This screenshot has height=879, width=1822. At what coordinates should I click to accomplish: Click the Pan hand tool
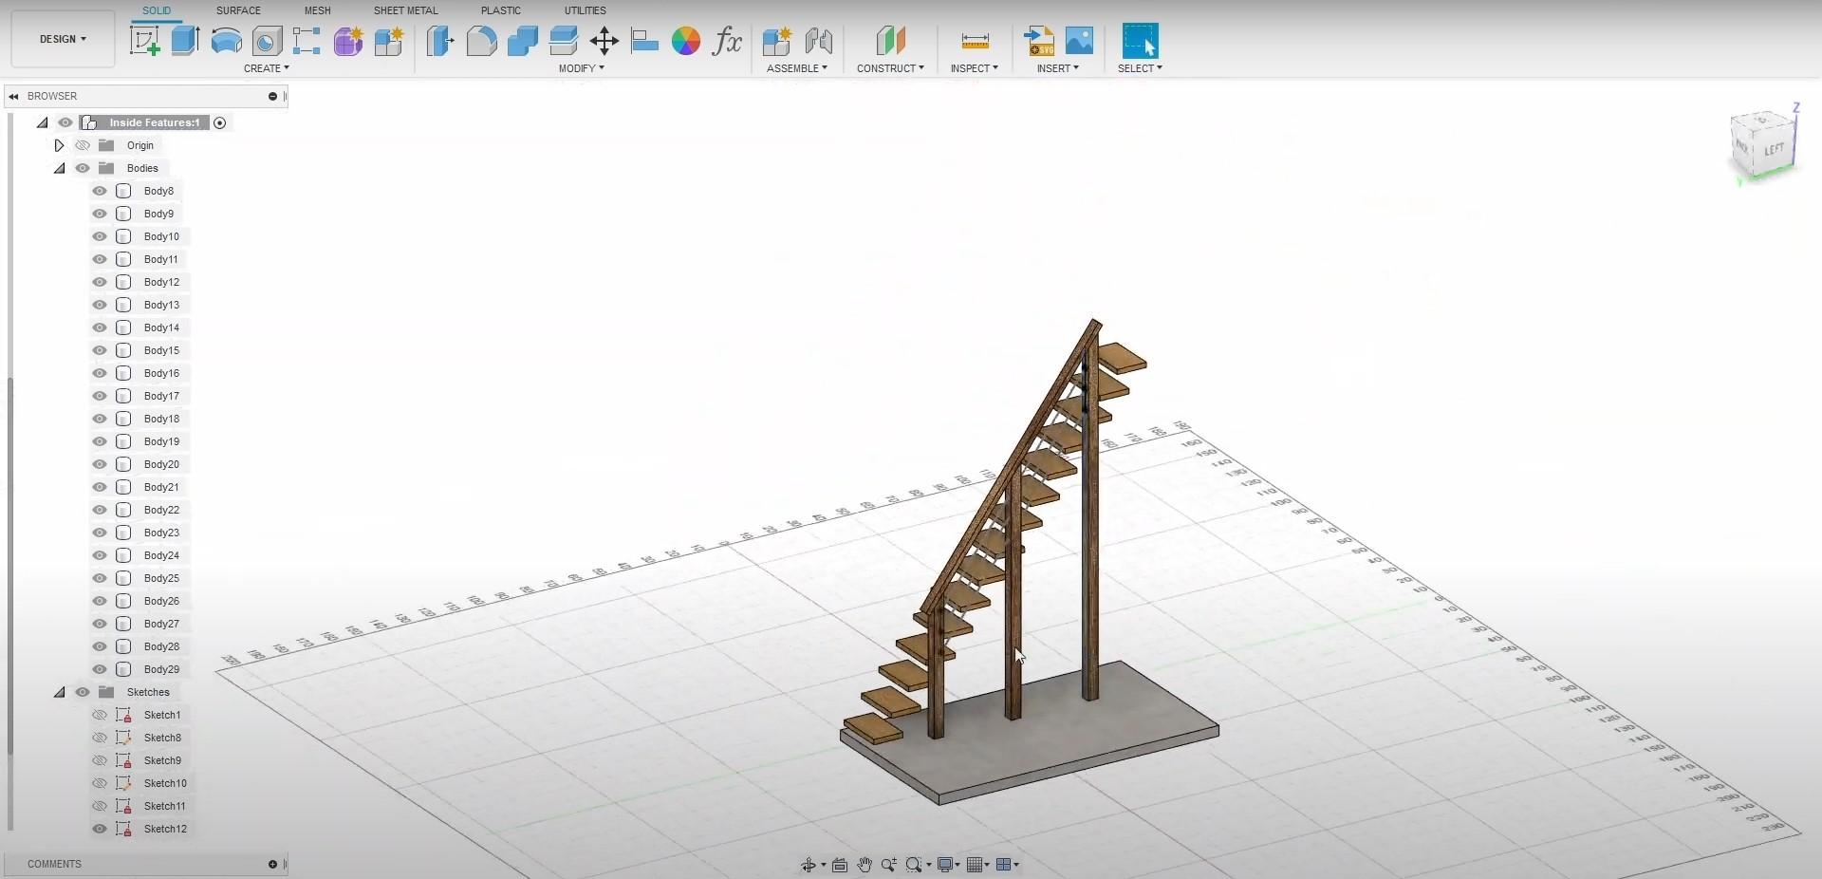coord(865,865)
